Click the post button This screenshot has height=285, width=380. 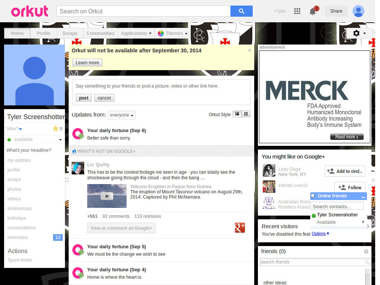click(x=83, y=98)
